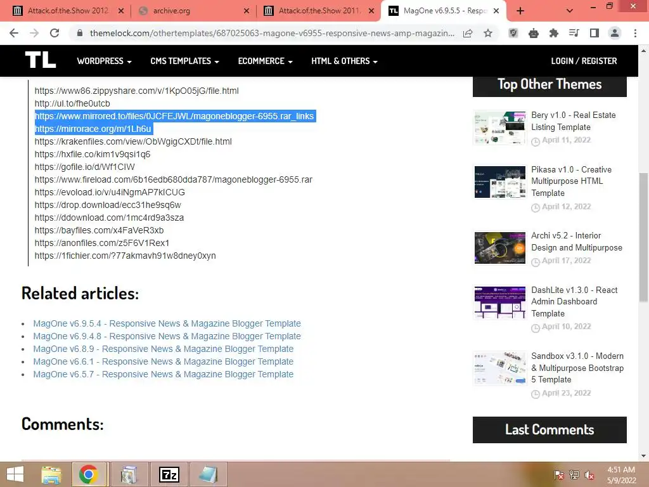Expand the CMS TEMPLATES menu
Viewport: 649px width, 487px height.
click(x=184, y=61)
